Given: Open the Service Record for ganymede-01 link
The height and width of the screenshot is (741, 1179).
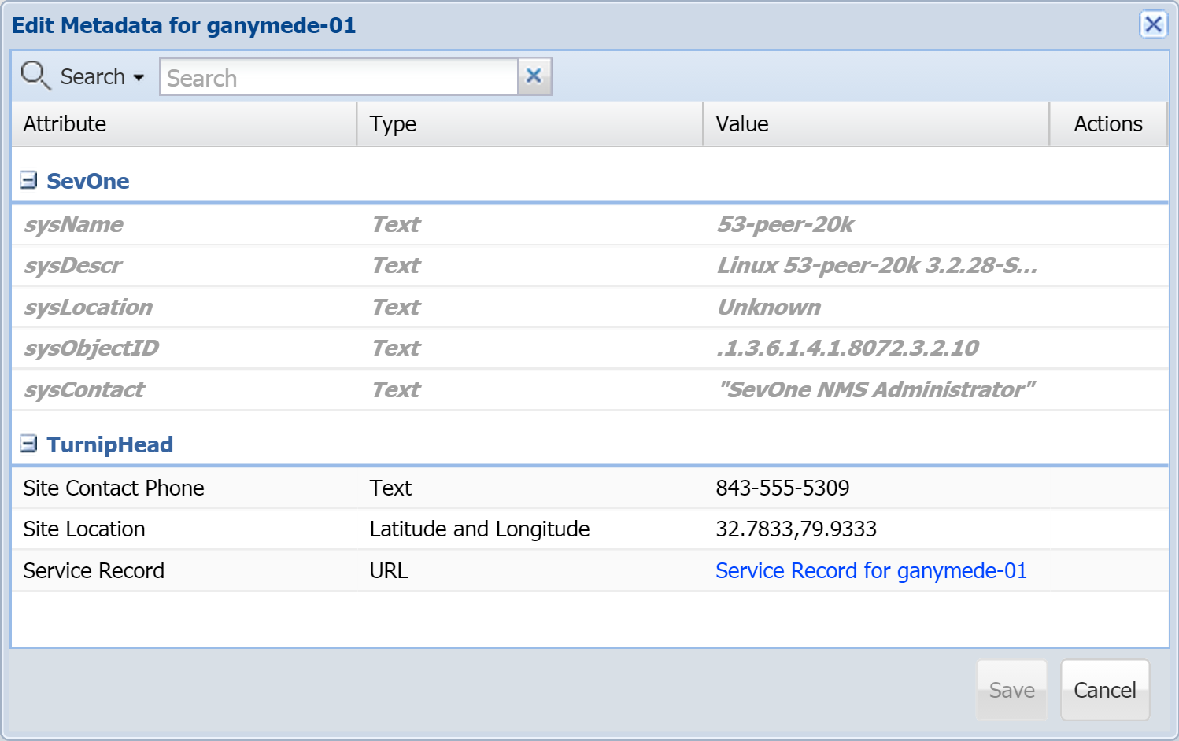Looking at the screenshot, I should click(871, 570).
